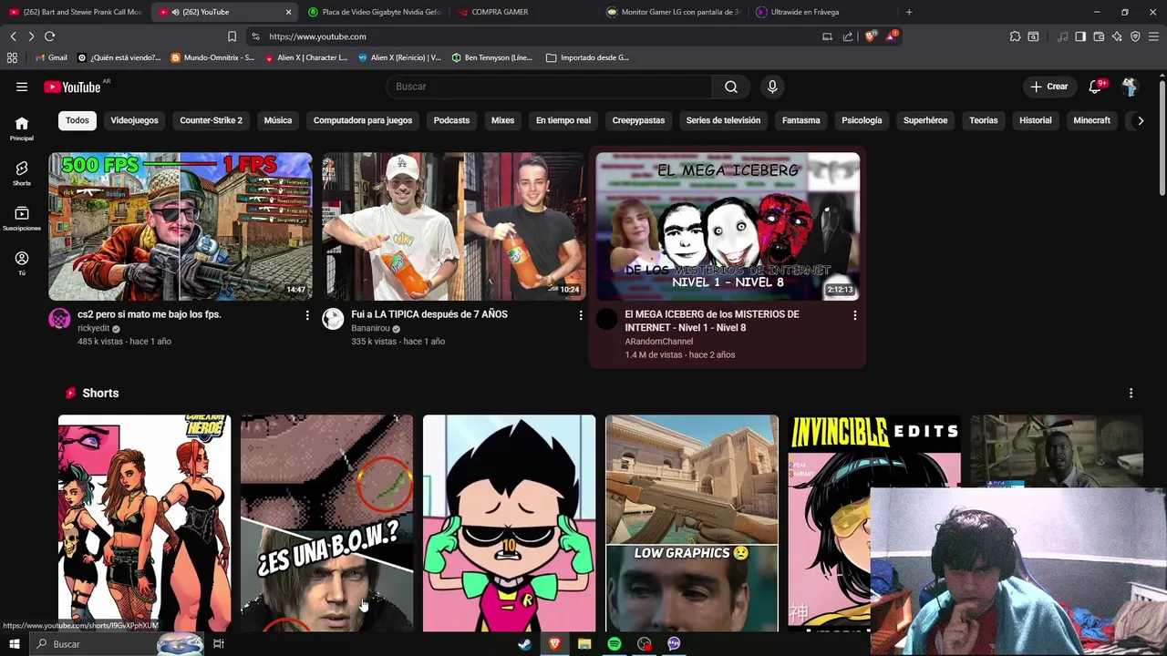Toggle the browser sidebar panel icon

tap(1080, 36)
